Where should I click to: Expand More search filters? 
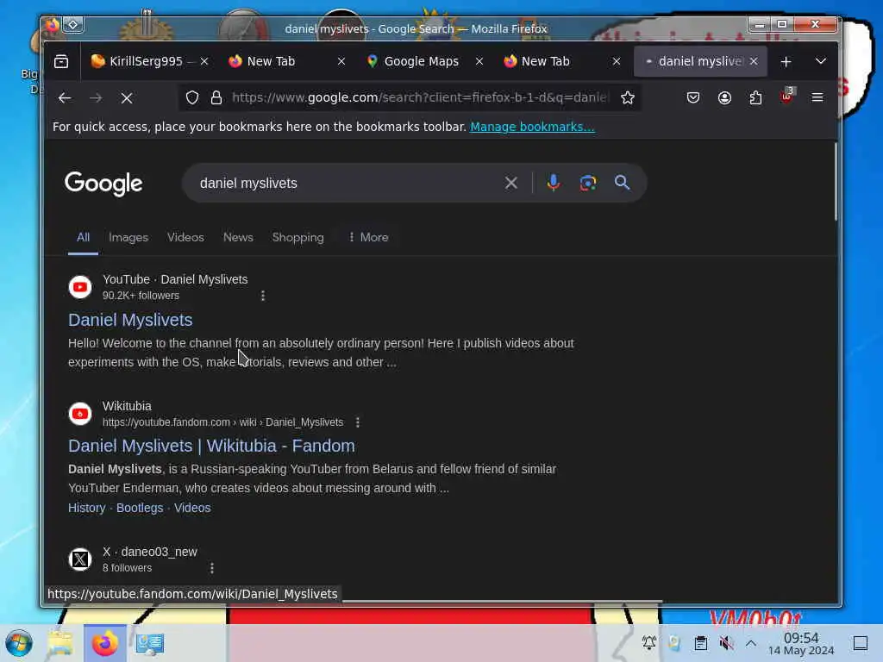[x=368, y=238]
